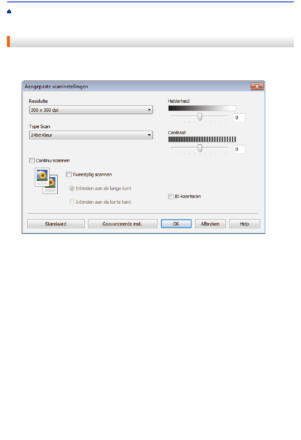Screen dimensions: 301x440
Task: Click the Afbreken button
Action: pyautogui.click(x=210, y=224)
